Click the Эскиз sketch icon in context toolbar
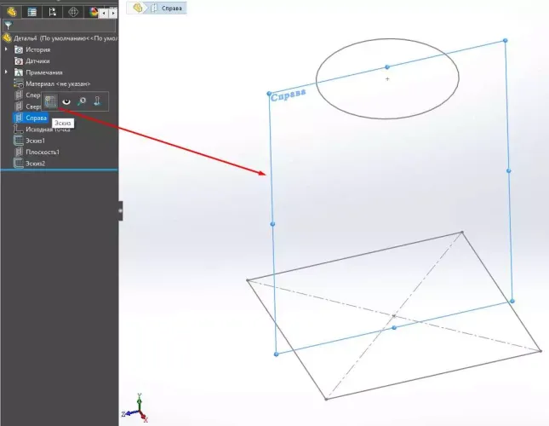 (x=50, y=101)
